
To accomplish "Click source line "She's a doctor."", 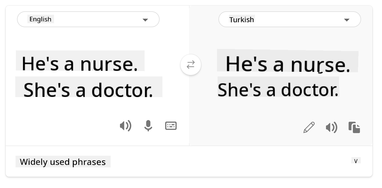I will tap(88, 89).
